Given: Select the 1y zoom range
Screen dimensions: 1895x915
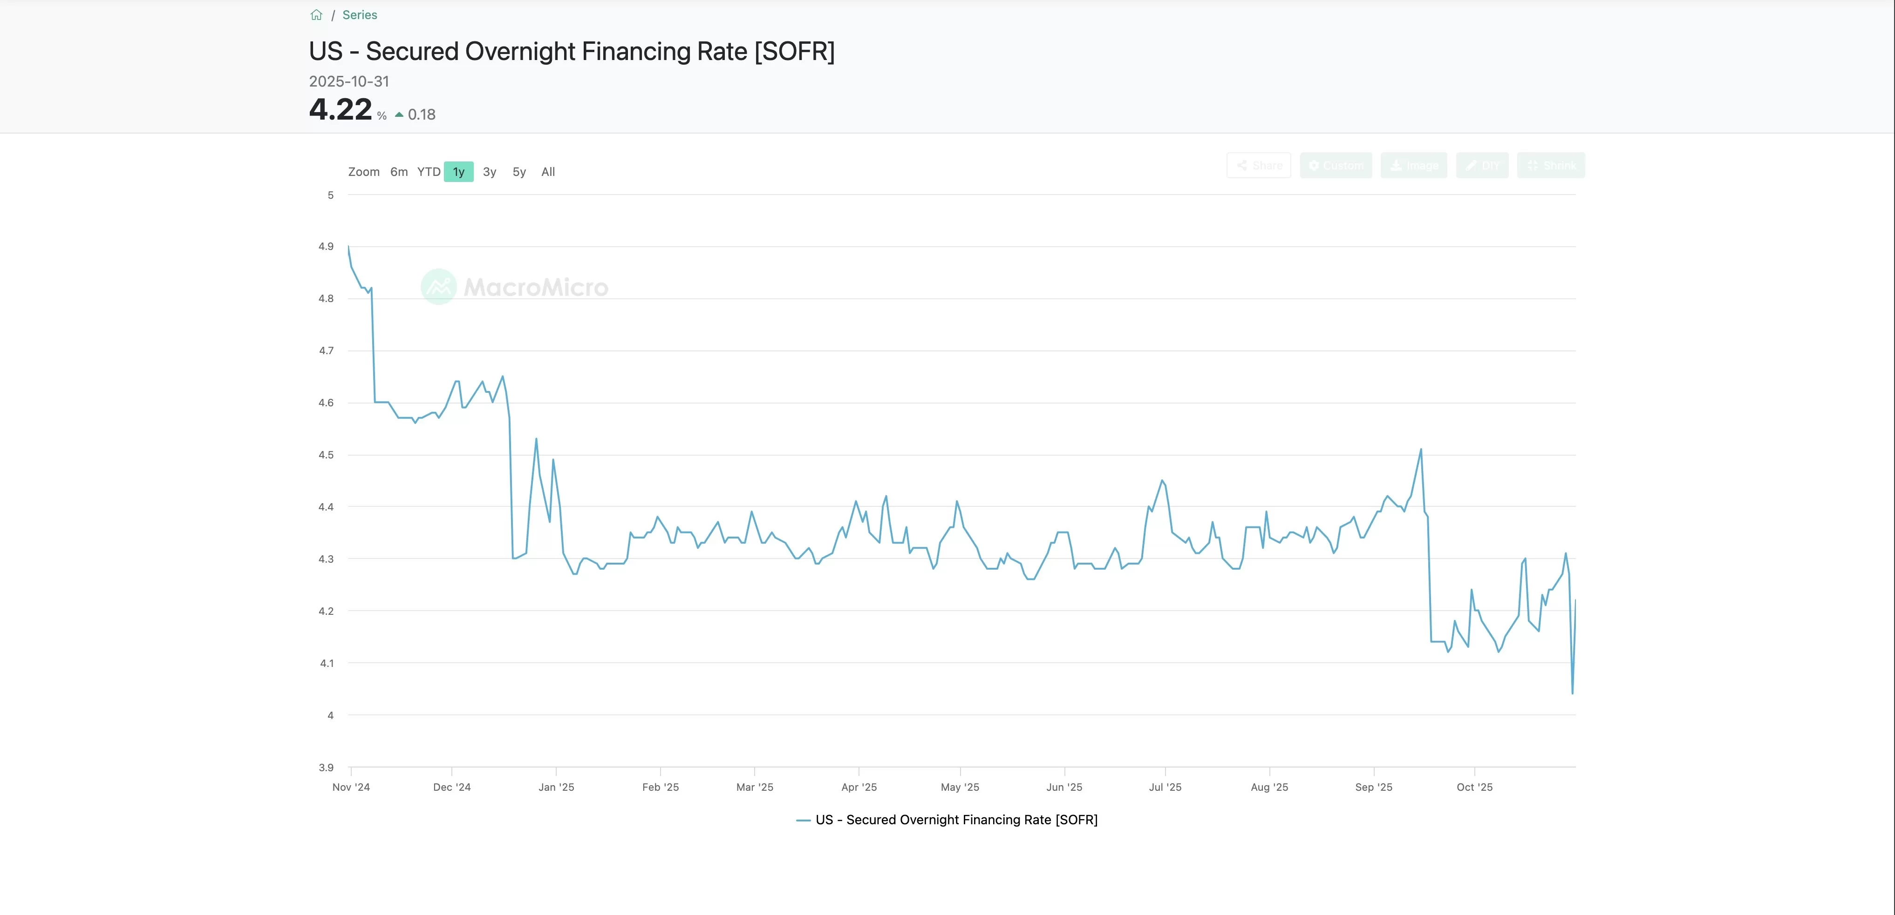Looking at the screenshot, I should [x=458, y=172].
